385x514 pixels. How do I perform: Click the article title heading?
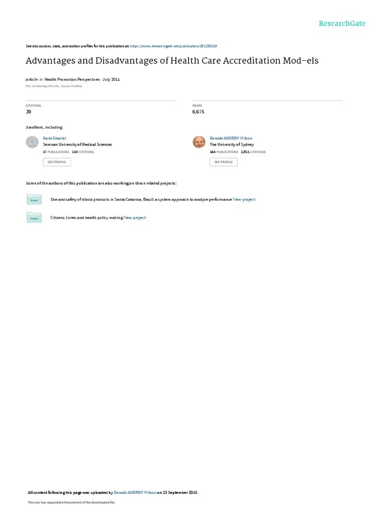[172, 61]
